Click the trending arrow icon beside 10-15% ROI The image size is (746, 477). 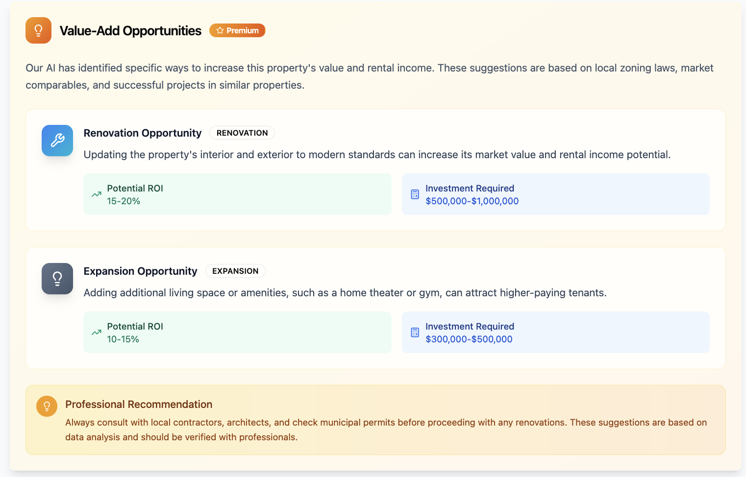pos(97,333)
